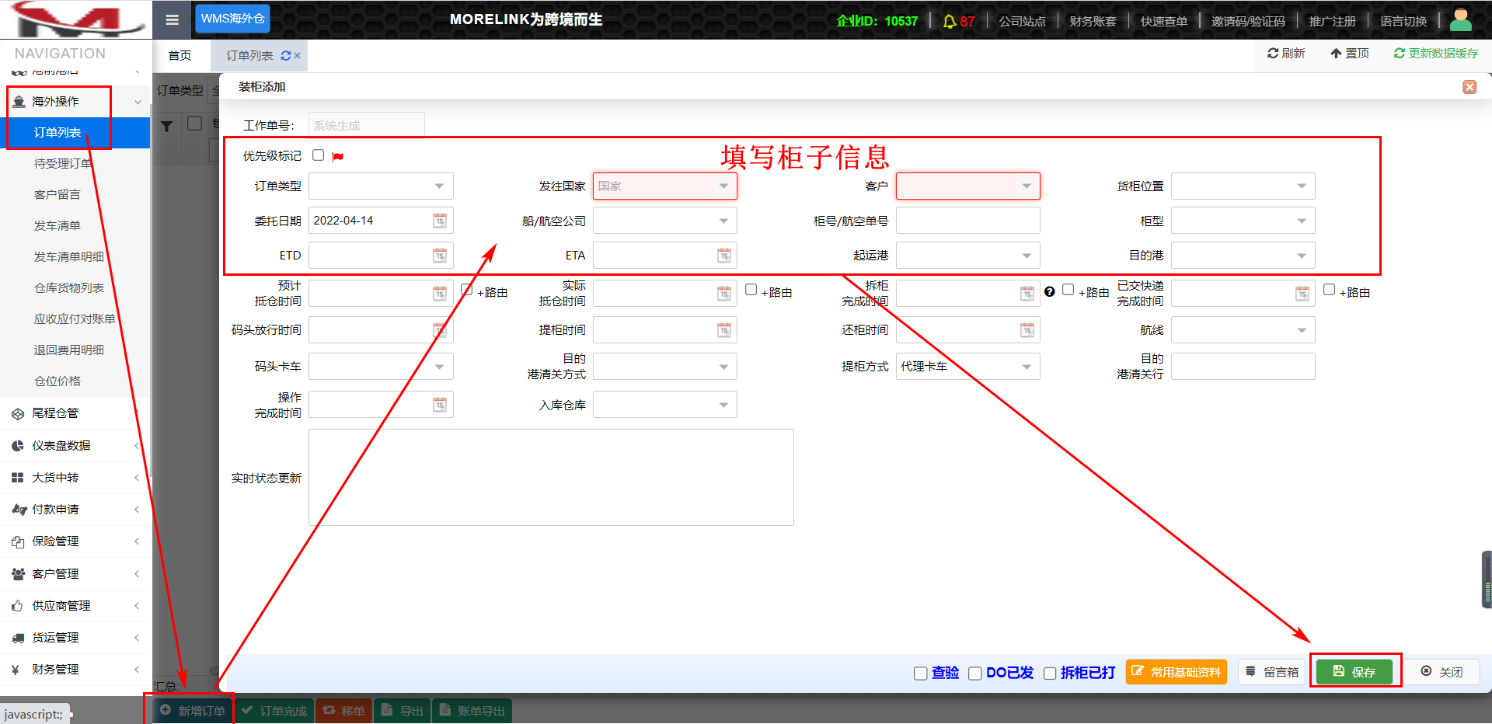Open the 客户 dropdown
The height and width of the screenshot is (724, 1492).
click(x=968, y=186)
